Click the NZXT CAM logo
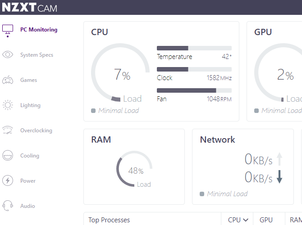302x225 pixels. point(30,8)
